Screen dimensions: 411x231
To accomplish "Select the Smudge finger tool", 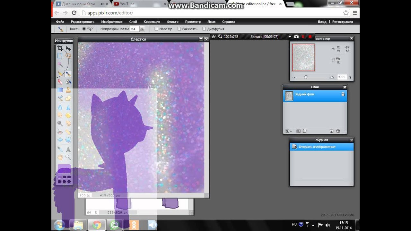I will point(60,116).
